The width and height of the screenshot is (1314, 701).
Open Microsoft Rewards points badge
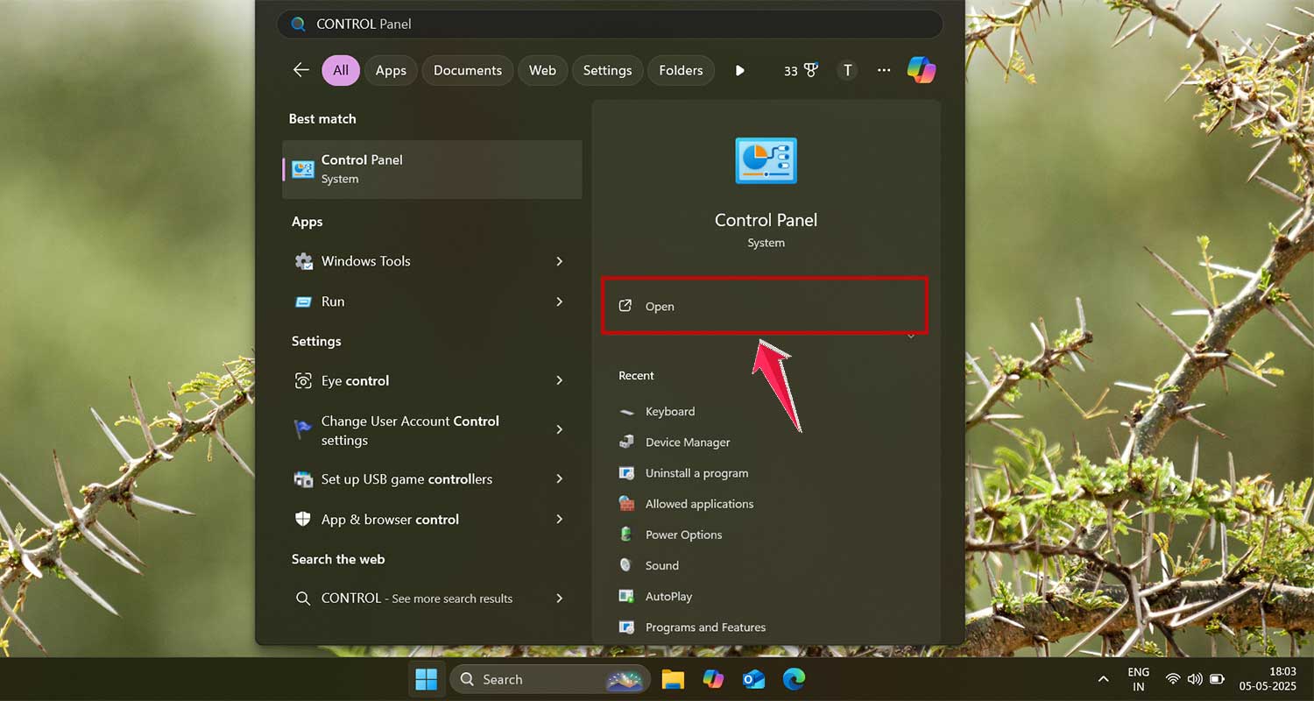pos(800,70)
